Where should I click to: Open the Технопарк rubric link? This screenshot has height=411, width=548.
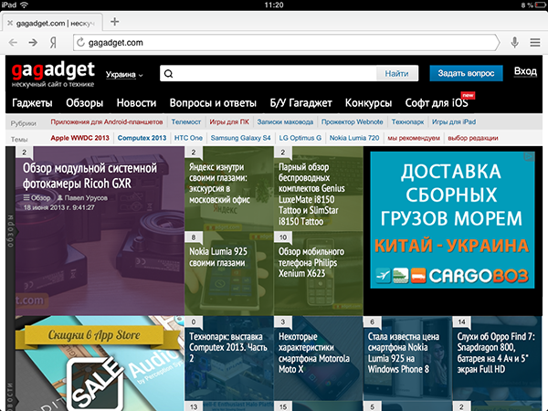pos(407,122)
